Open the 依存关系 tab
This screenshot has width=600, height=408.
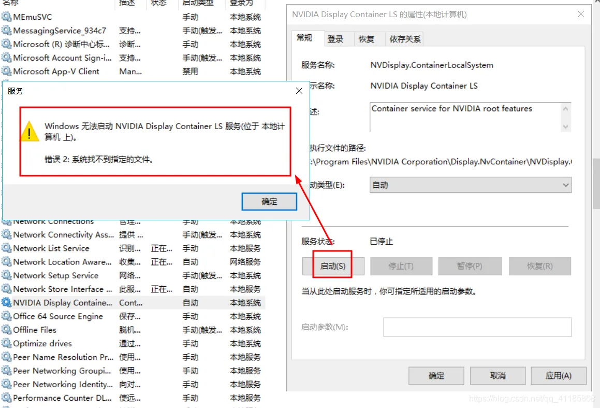pyautogui.click(x=405, y=39)
